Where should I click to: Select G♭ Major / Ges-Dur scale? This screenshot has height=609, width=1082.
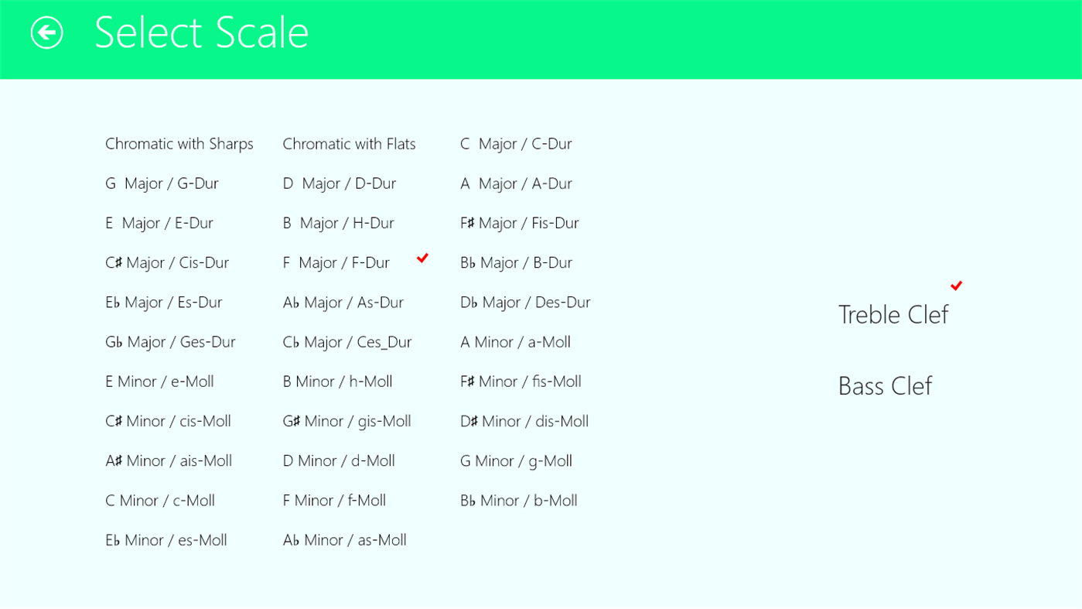click(170, 342)
